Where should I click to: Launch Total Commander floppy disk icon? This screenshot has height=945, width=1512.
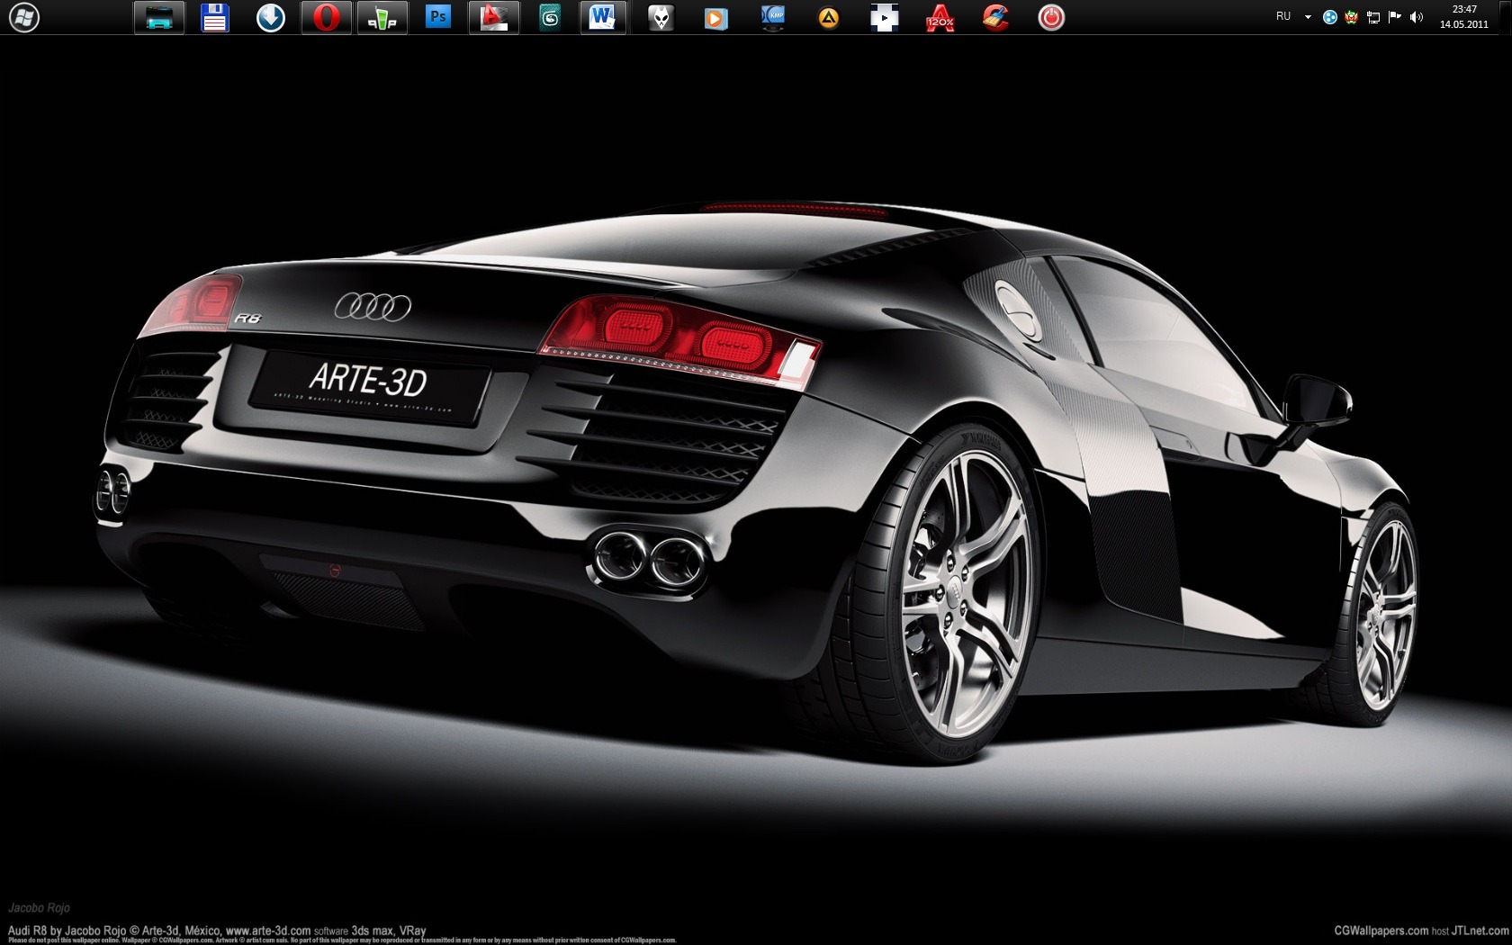click(x=215, y=17)
